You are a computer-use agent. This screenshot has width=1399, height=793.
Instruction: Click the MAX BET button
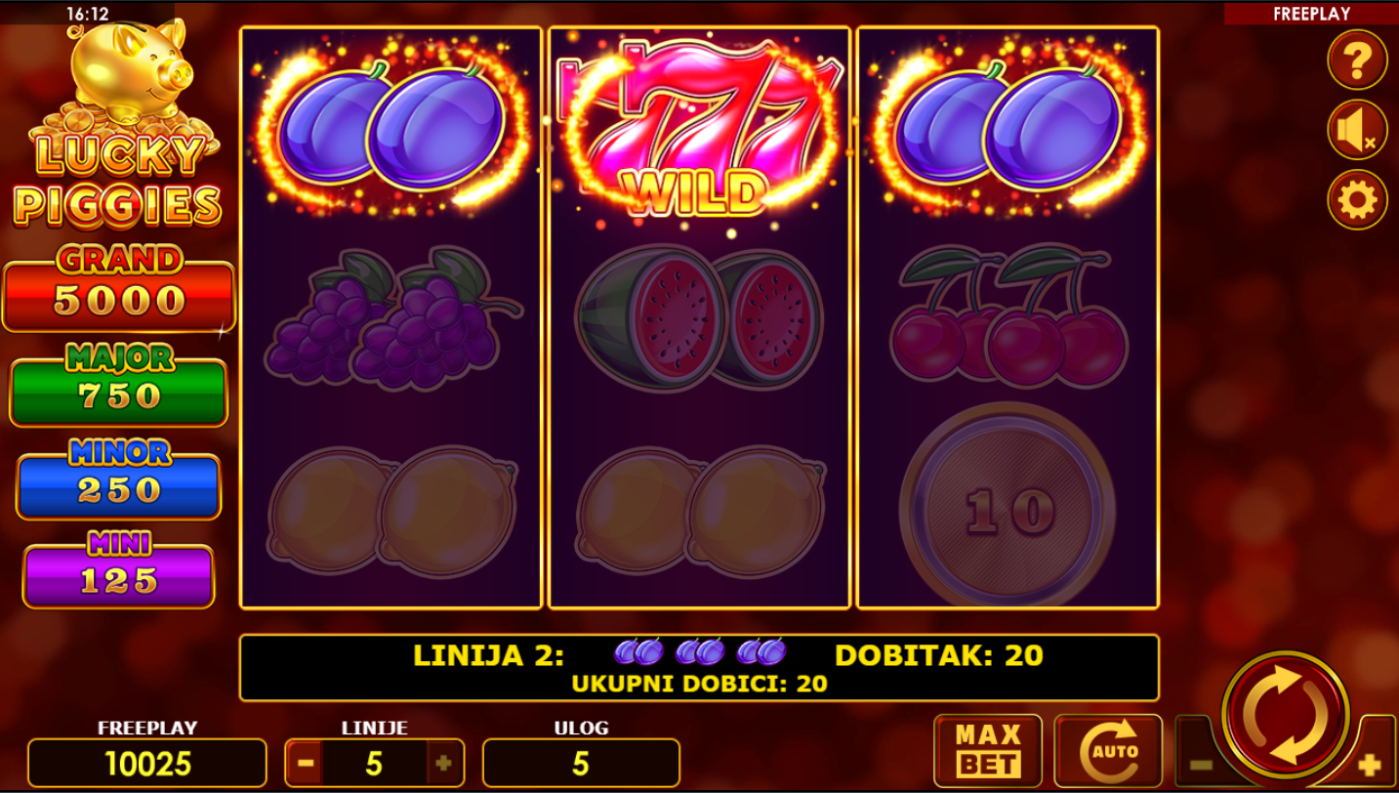point(988,751)
